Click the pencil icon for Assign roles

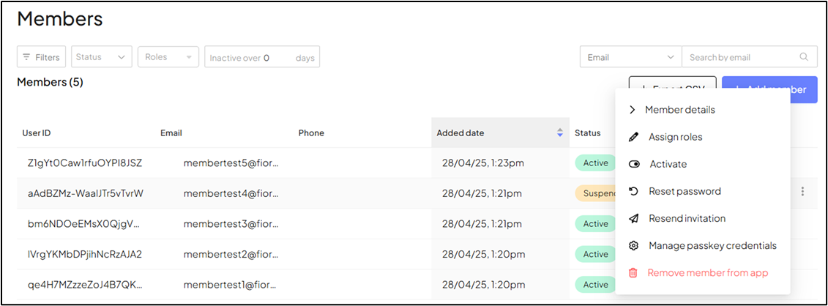point(634,137)
